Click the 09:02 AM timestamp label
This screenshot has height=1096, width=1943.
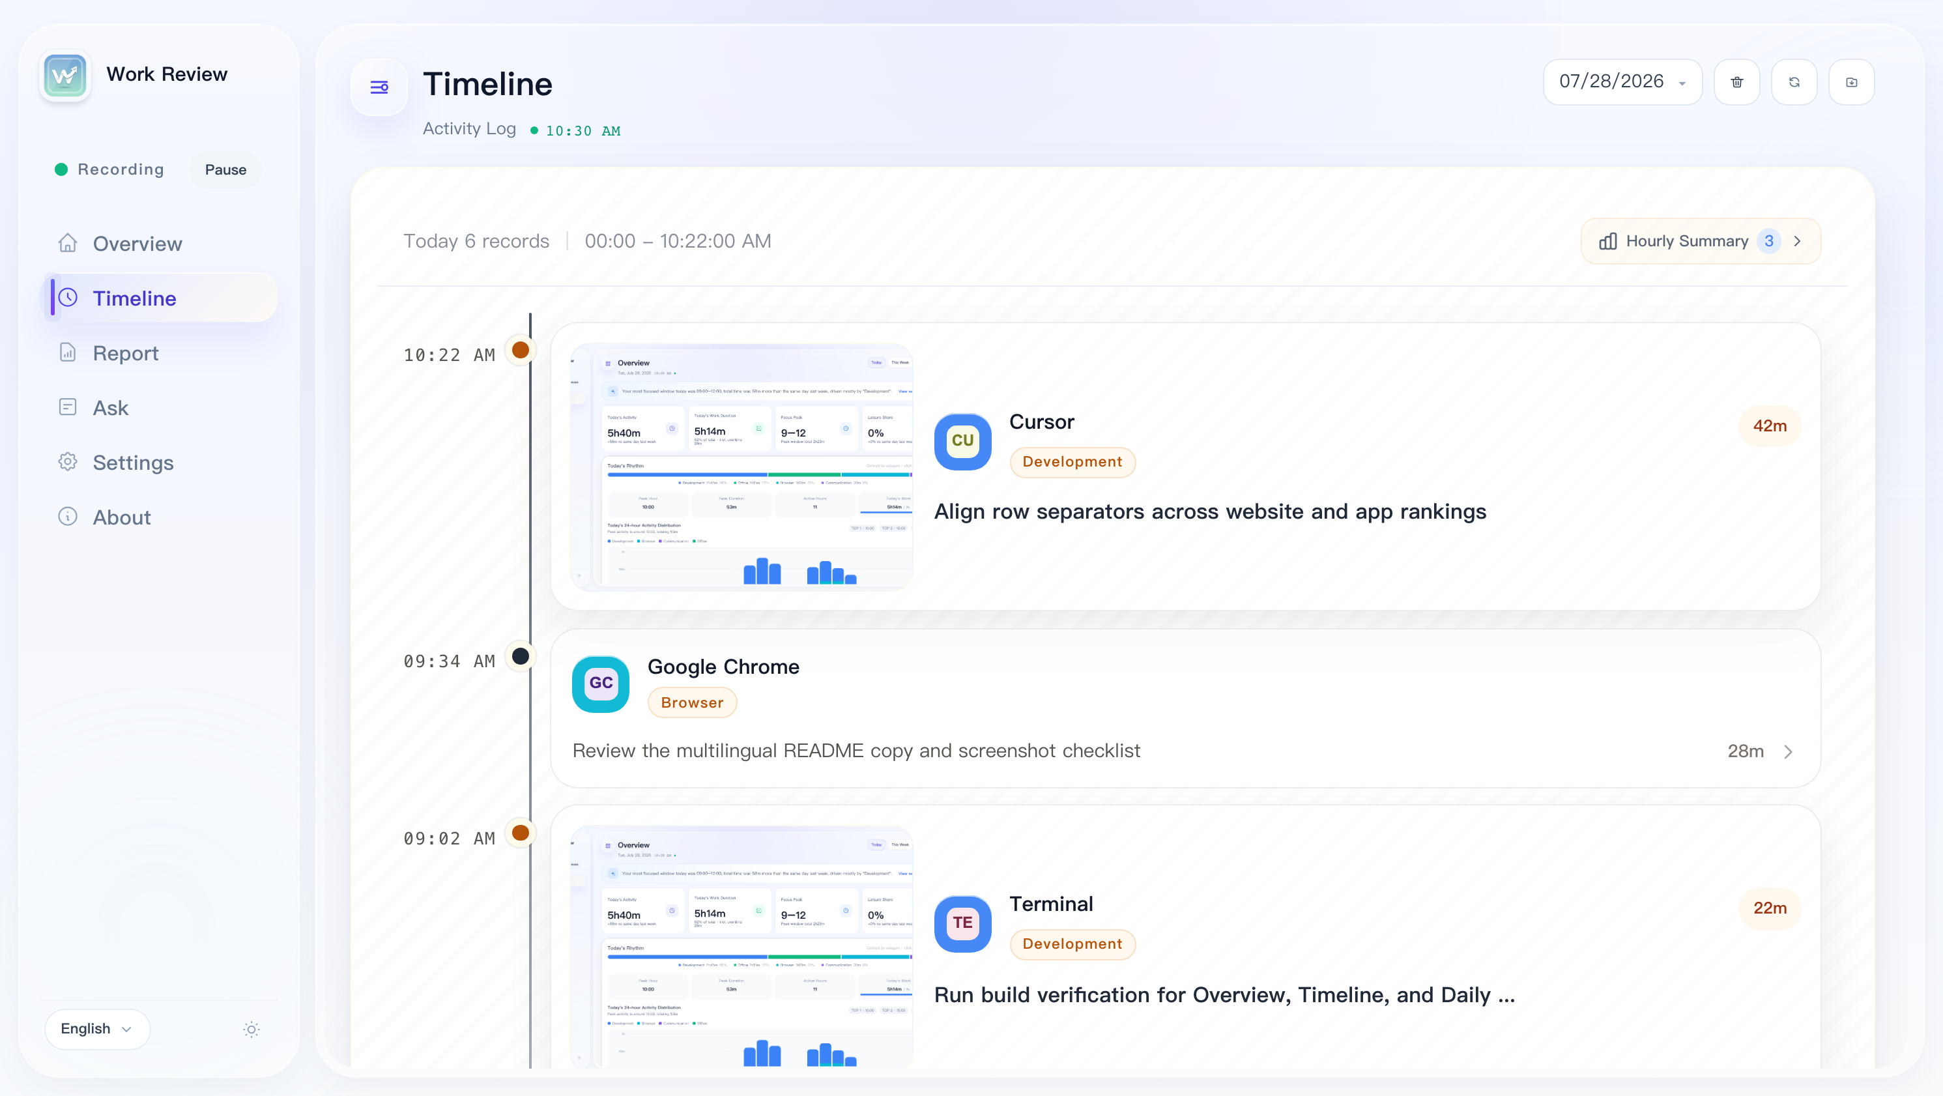(449, 839)
